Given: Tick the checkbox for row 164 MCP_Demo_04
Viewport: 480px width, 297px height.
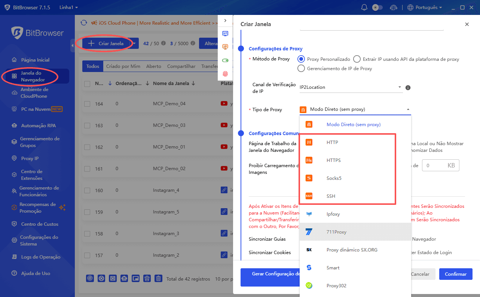Looking at the screenshot, I should pos(87,104).
